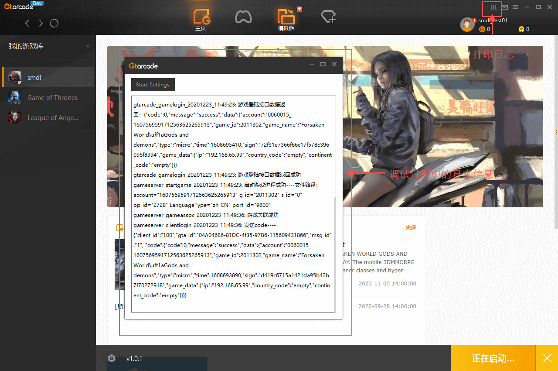Click the log window vertical scrollbar
Image resolution: width=558 pixels, height=371 pixels.
334,253
